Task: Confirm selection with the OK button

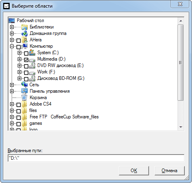Action: (134, 171)
